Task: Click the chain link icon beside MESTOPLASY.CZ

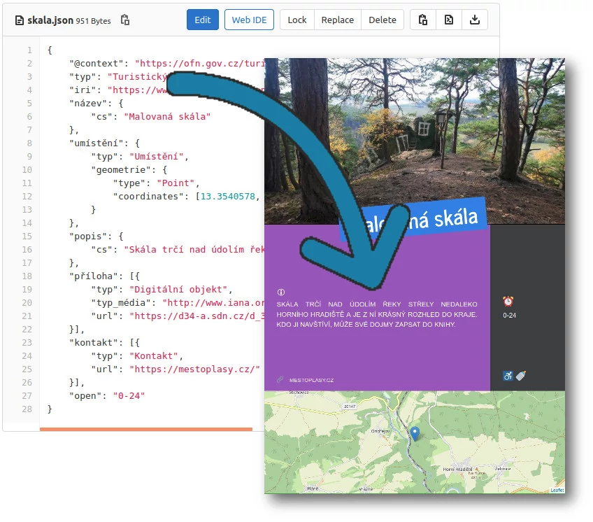Action: point(280,380)
